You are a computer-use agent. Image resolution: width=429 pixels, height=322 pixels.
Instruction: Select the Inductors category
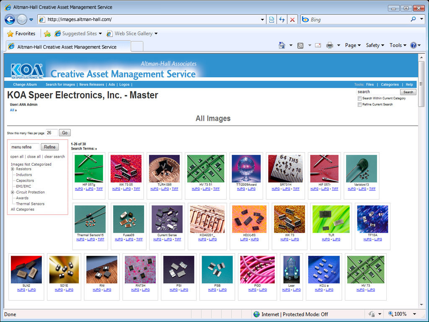[x=24, y=175]
